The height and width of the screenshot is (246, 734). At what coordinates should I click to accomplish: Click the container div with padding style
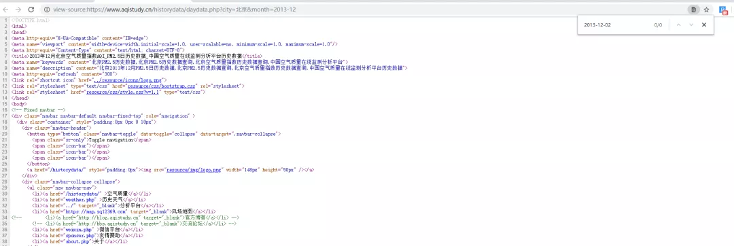tap(86, 122)
